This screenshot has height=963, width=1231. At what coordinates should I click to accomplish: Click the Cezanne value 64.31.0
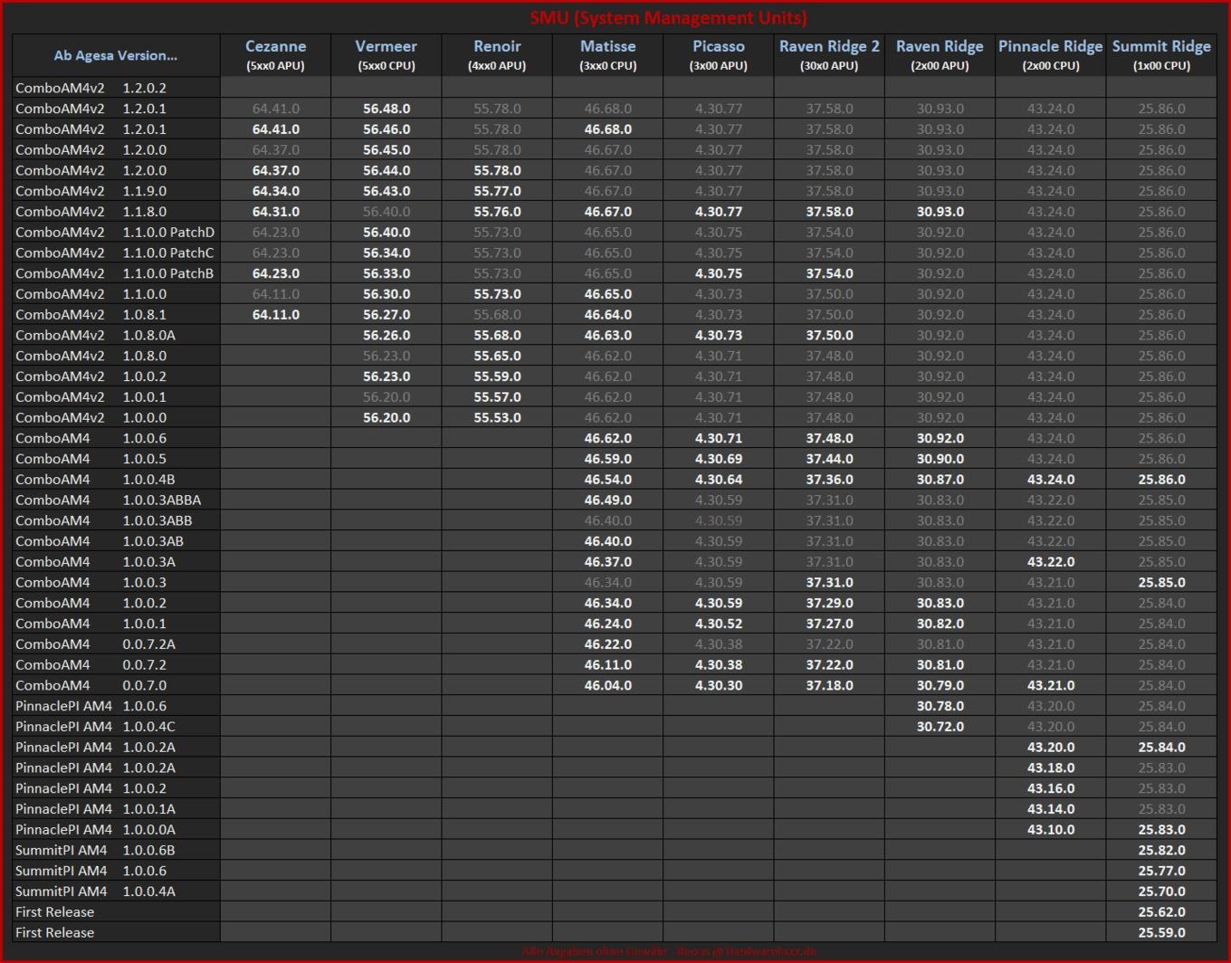(276, 212)
